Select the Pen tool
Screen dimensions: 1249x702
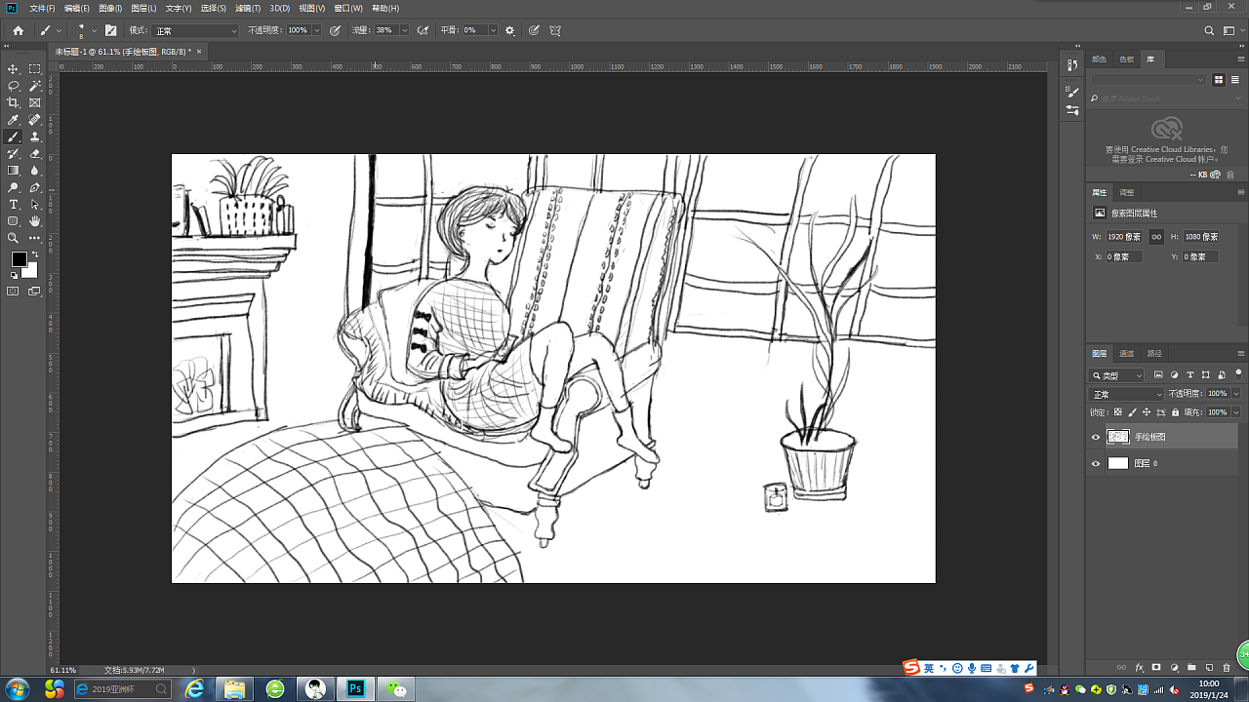point(35,187)
